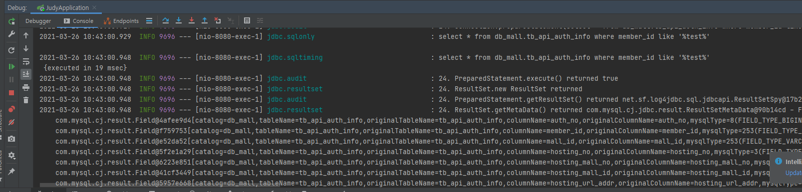Click Field@4afee9d4 auth_no line
The image size is (802, 192).
[429, 120]
